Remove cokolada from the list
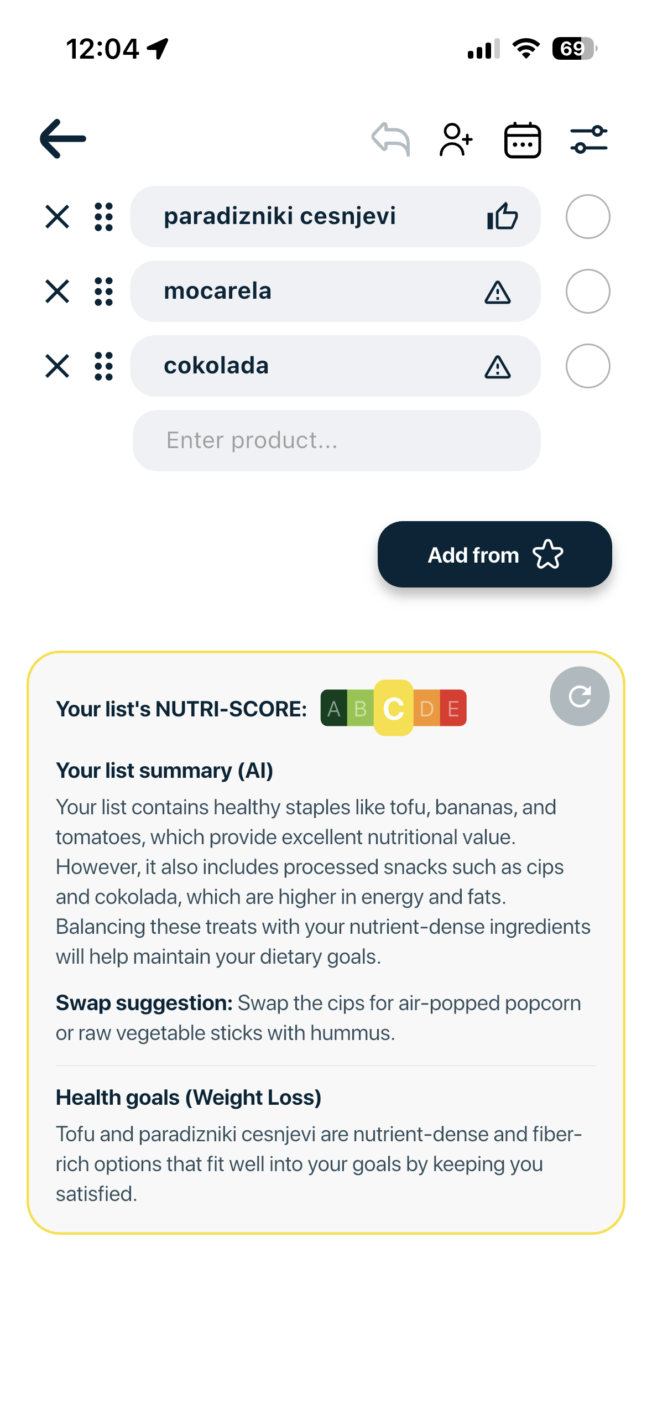 (x=57, y=366)
